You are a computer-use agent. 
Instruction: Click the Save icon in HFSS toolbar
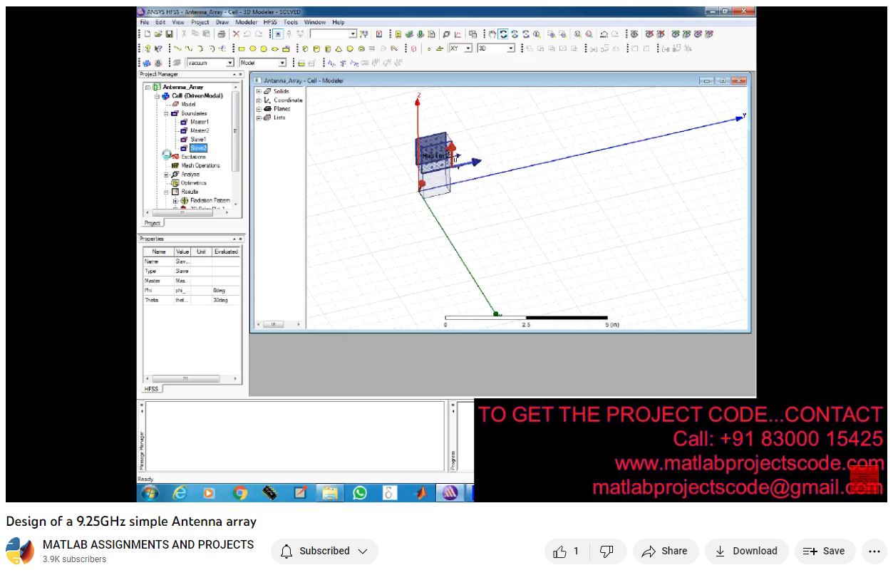[x=170, y=34]
